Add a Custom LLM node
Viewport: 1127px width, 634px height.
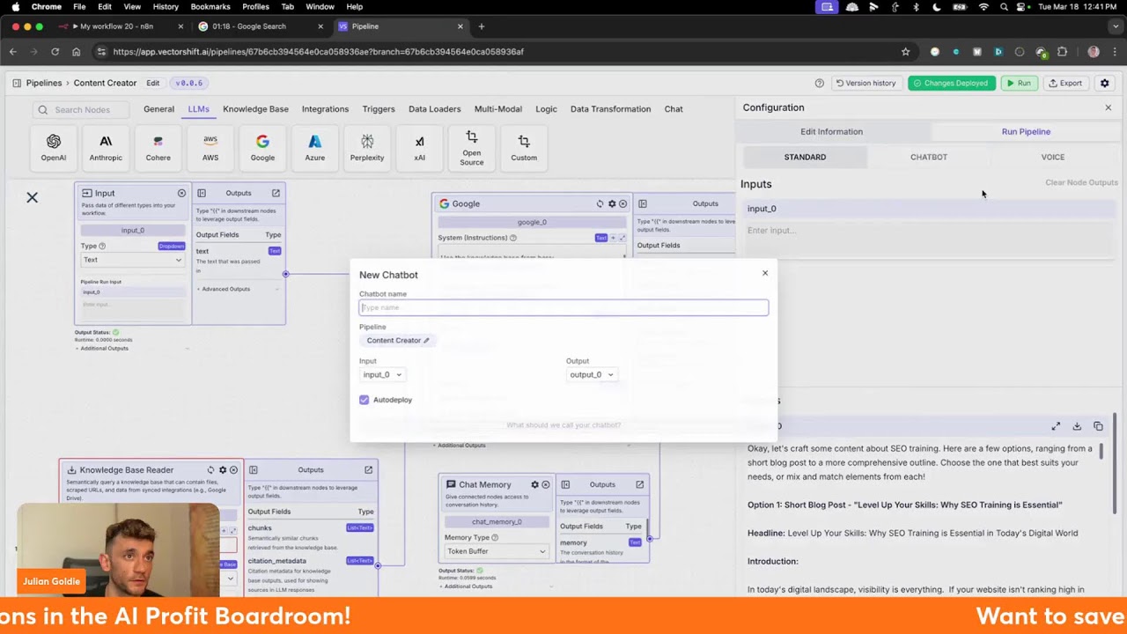point(524,147)
